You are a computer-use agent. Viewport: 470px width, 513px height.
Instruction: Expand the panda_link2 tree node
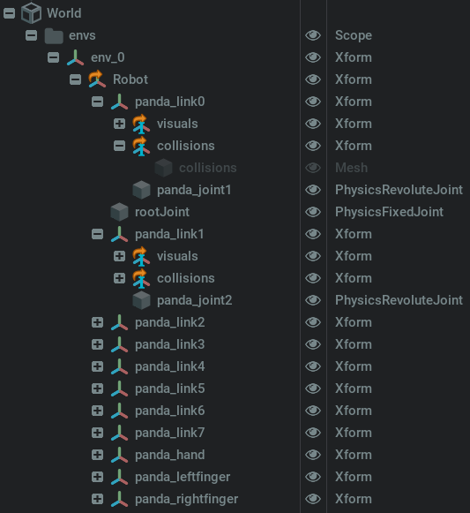[x=97, y=322]
